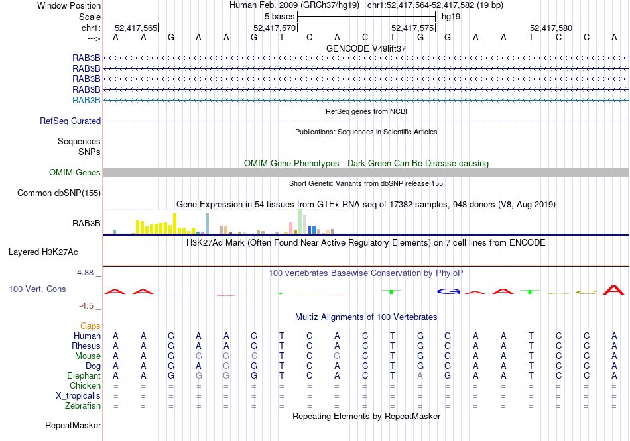The image size is (630, 441).
Task: Click the genome assembly and position header text
Action: coord(366,5)
